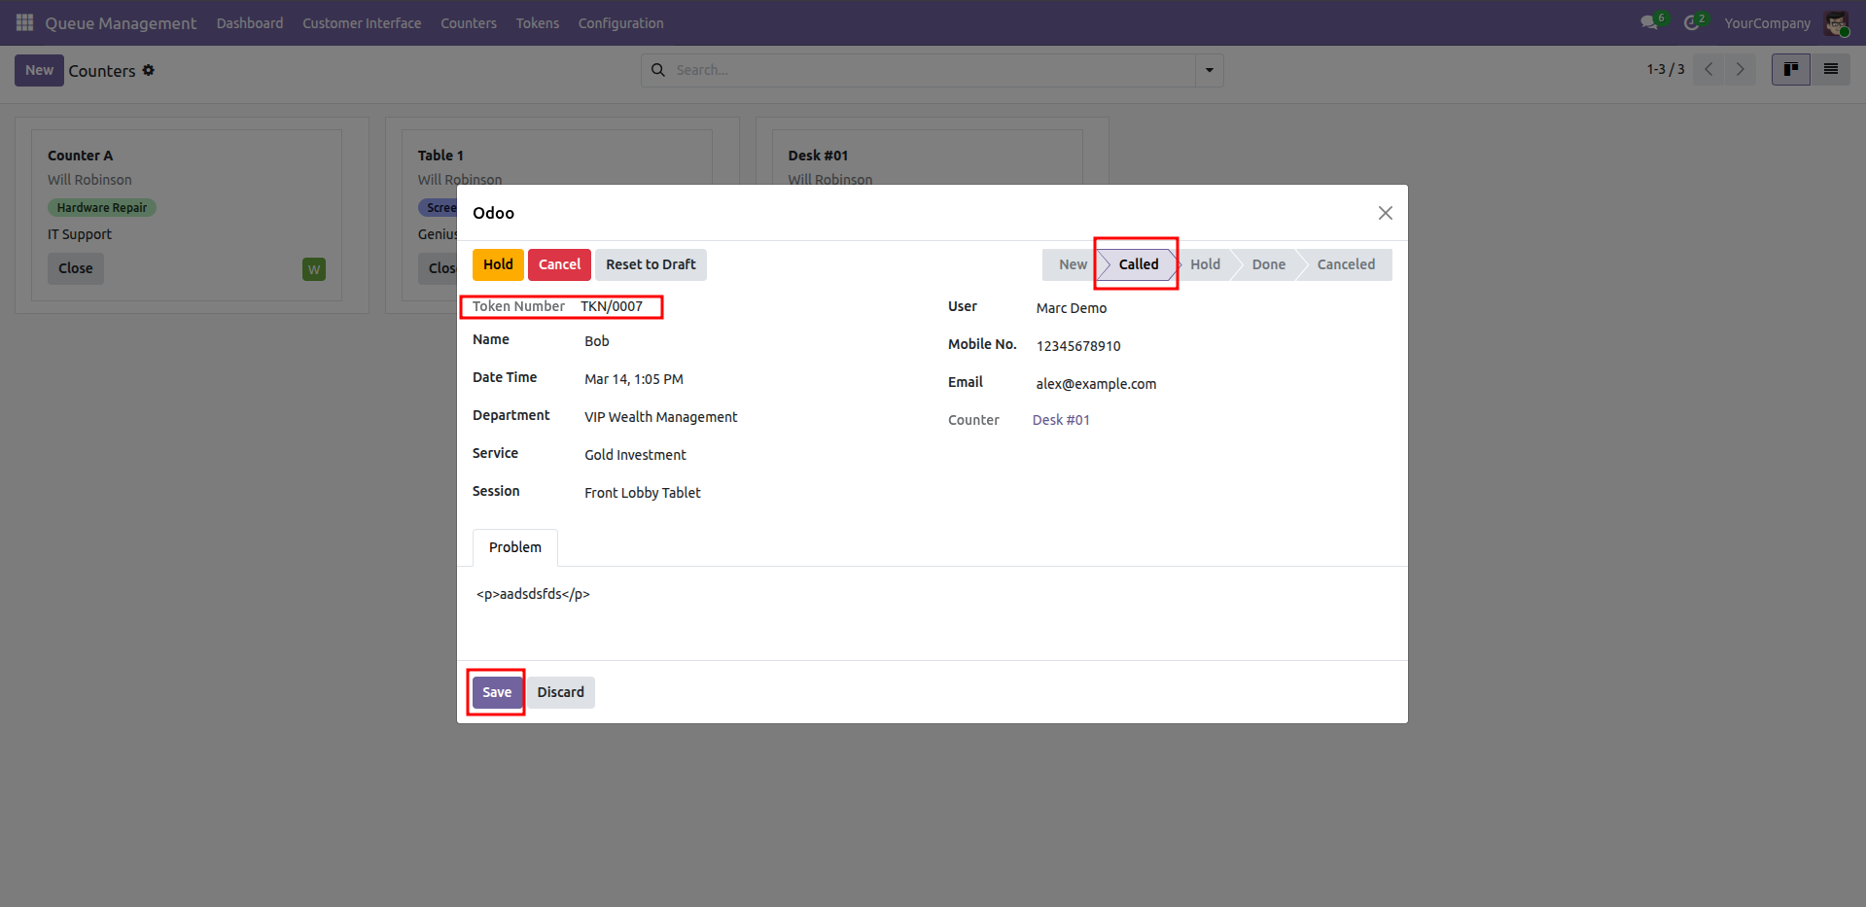Go to next page arrow

[x=1741, y=69]
